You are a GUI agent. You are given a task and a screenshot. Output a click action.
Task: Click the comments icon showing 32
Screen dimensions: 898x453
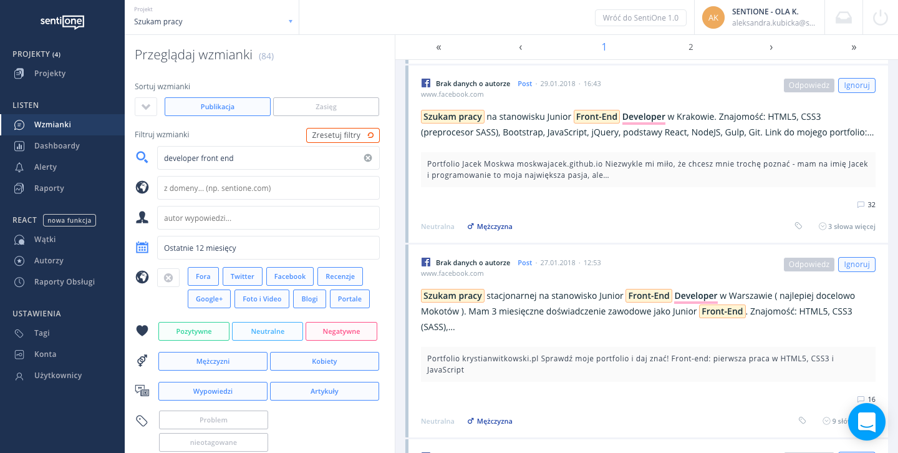coord(861,205)
